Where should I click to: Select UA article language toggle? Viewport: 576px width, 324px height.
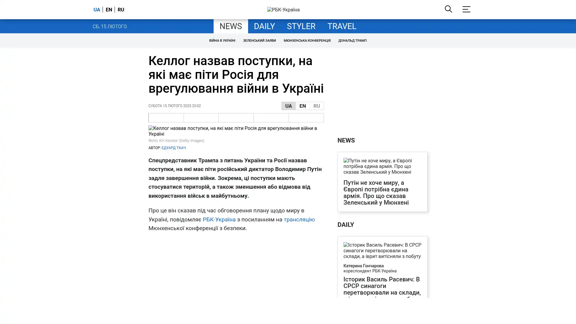click(288, 106)
